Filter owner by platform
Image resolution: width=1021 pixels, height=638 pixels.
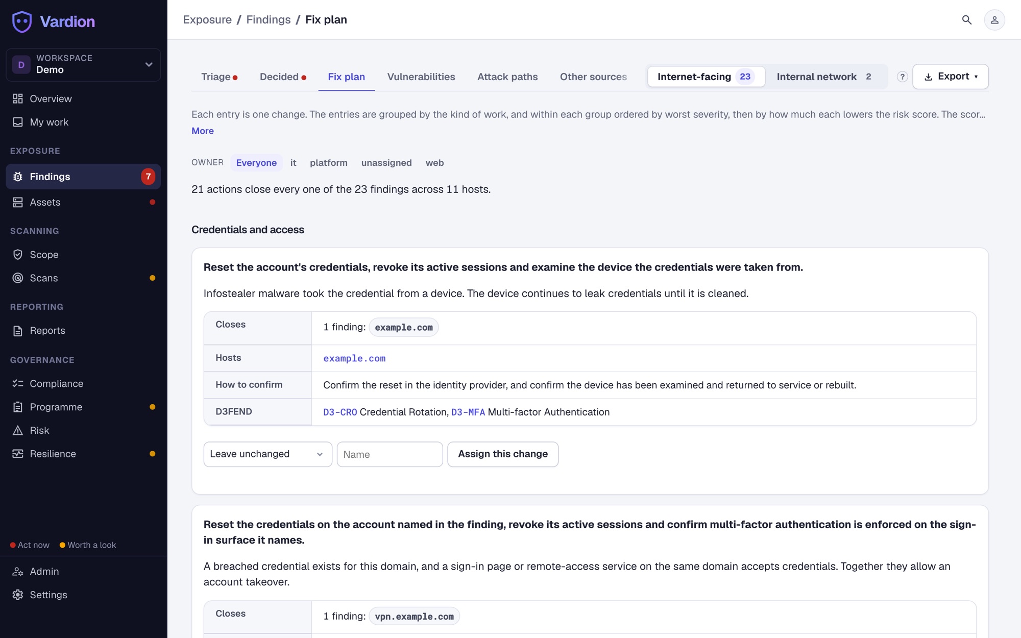(329, 162)
